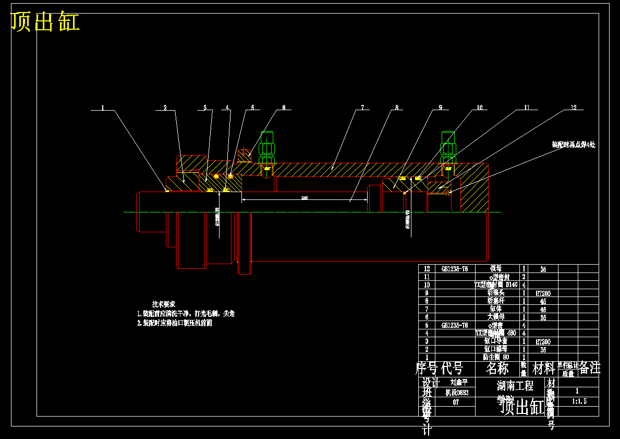Click the D140 seal ring name cell

[496, 284]
